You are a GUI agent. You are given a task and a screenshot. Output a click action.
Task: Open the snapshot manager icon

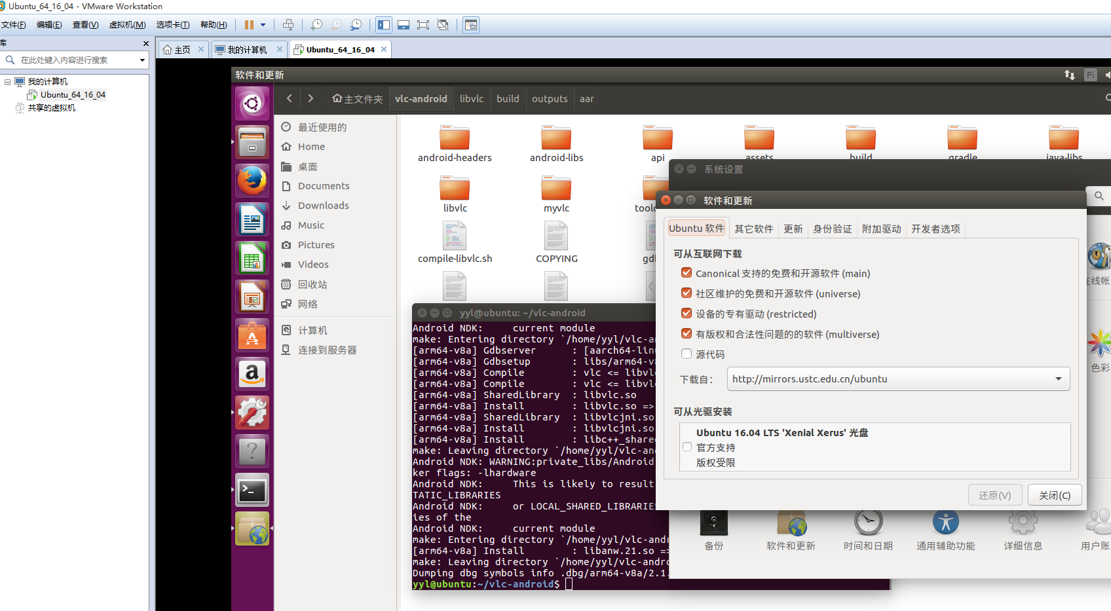click(x=356, y=25)
